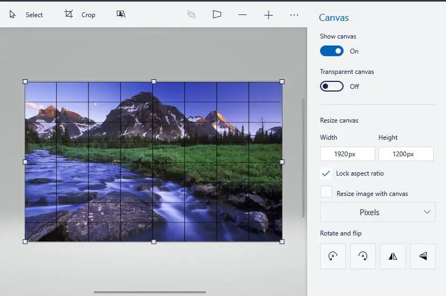Click the bottom-right canvas resize handle
The width and height of the screenshot is (446, 296).
click(x=282, y=241)
